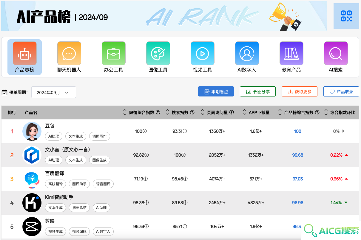Click the 视频生成 tag under 剪映
Image resolution: width=361 pixels, height=240 pixels.
click(x=55, y=232)
